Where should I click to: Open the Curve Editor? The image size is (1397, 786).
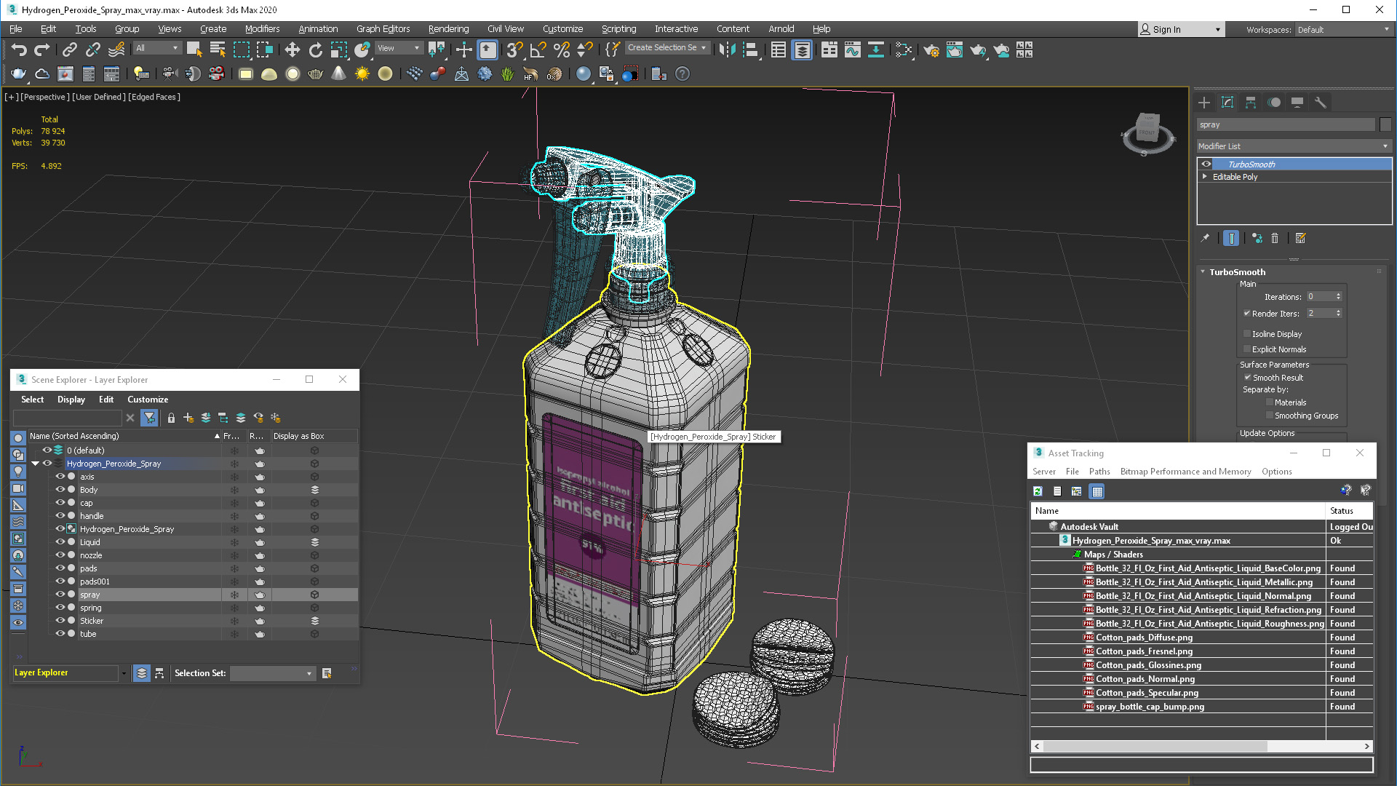point(853,49)
